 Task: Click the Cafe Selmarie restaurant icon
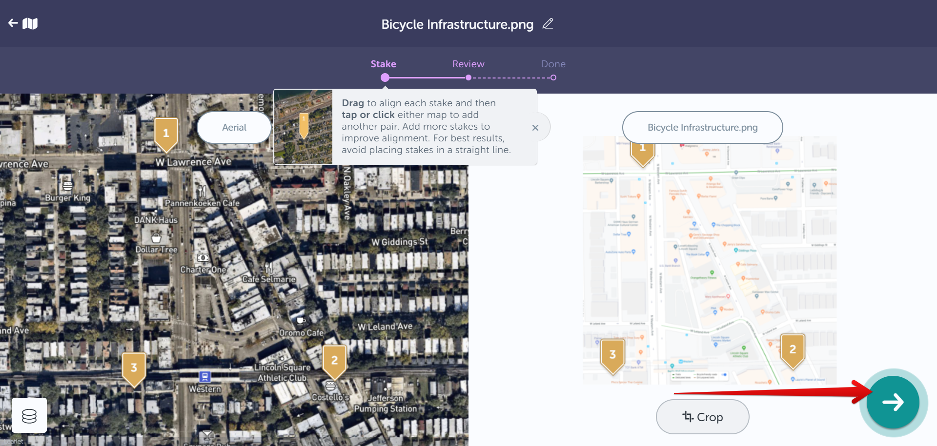[269, 267]
